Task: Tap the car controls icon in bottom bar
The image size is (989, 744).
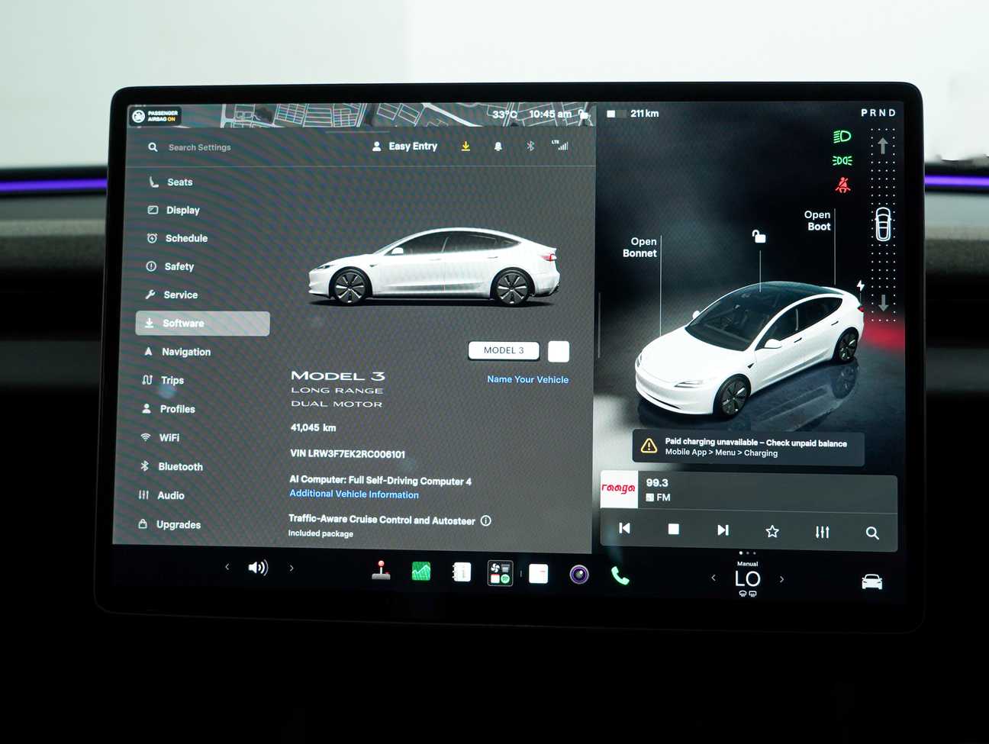Action: tap(871, 581)
